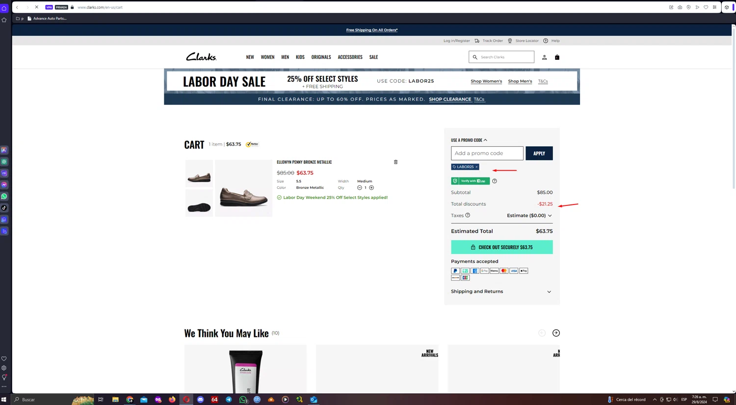
Task: Open the account profile icon
Action: (544, 57)
